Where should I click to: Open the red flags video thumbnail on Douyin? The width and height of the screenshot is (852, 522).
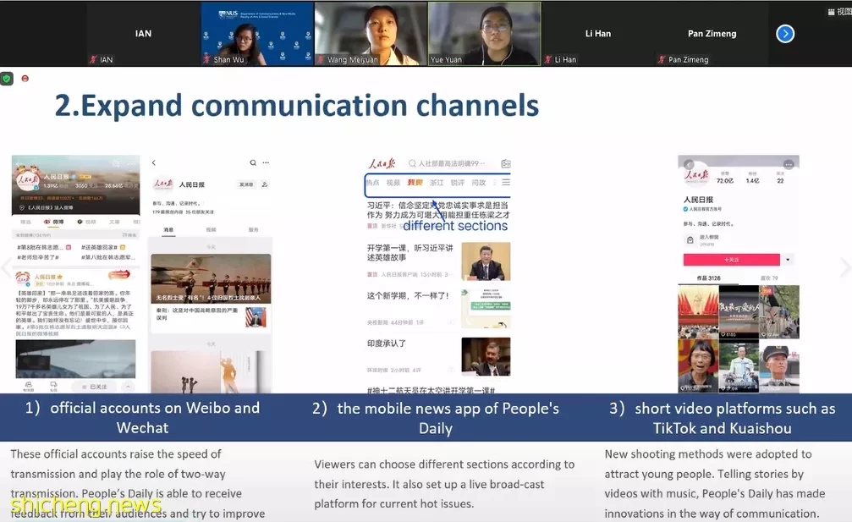click(698, 312)
